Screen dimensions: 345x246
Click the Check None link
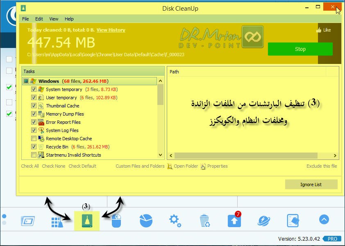[54, 166]
